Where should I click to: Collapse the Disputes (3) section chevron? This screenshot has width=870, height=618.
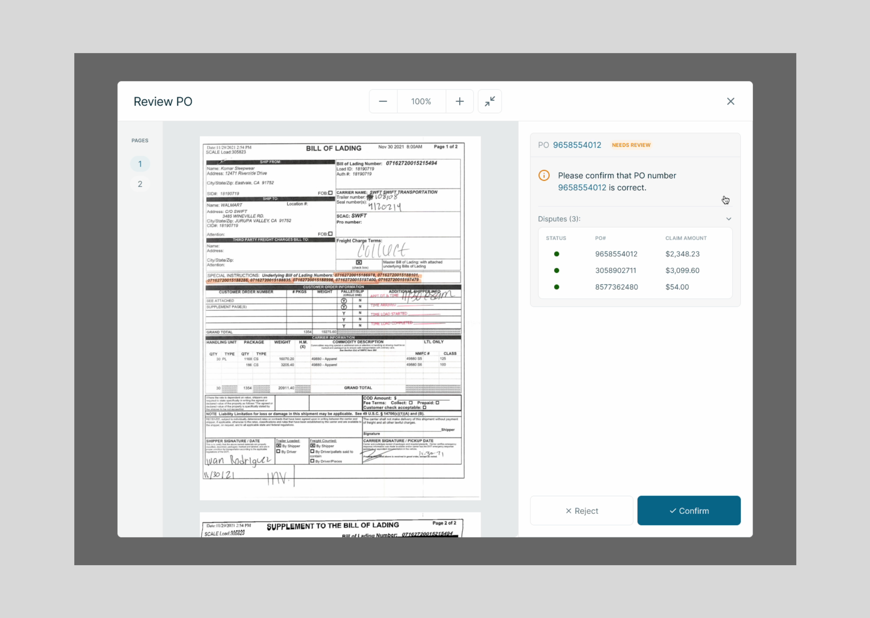coord(728,219)
